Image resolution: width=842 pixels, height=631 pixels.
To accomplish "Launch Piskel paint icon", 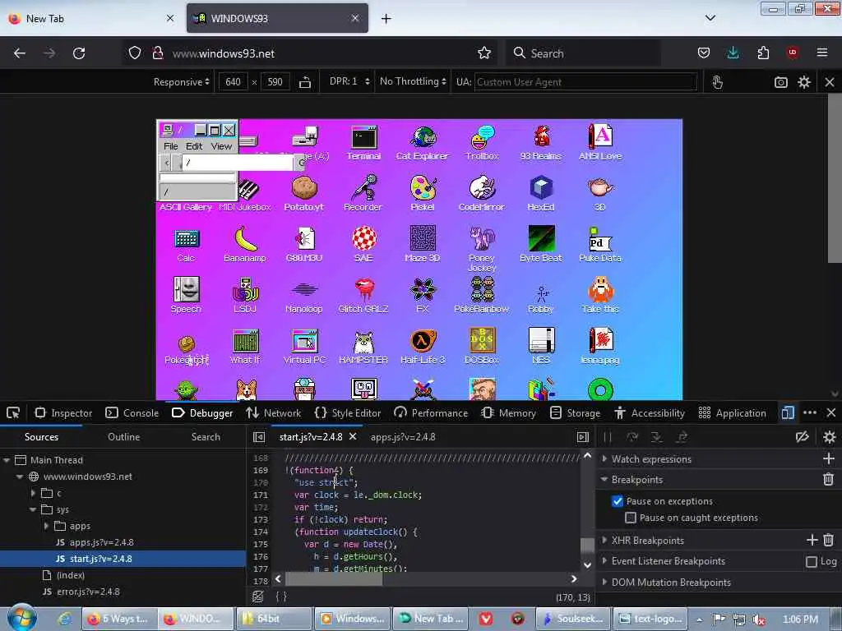I will pyautogui.click(x=423, y=194).
